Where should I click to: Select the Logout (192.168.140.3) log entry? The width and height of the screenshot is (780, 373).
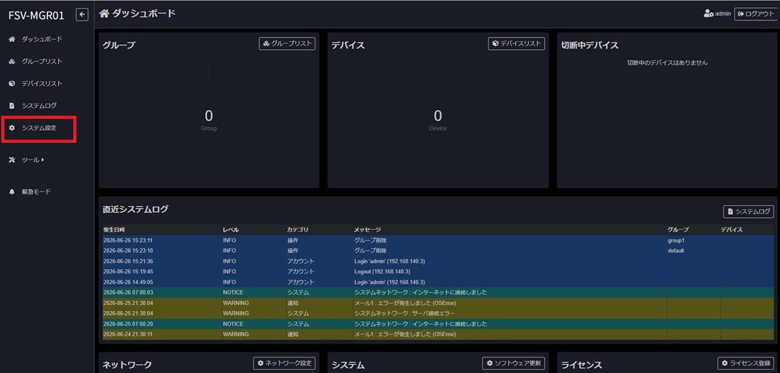point(438,271)
